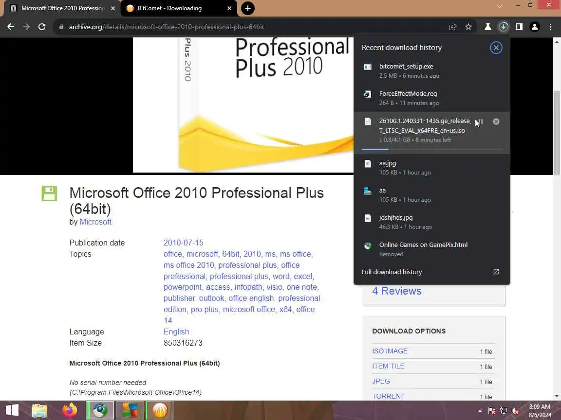The width and height of the screenshot is (561, 420).
Task: Open aa.jpg download entry
Action: coord(431,168)
